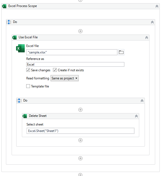This screenshot has width=163, height=176.
Task: Enable the Template file checkbox
Action: (28, 86)
